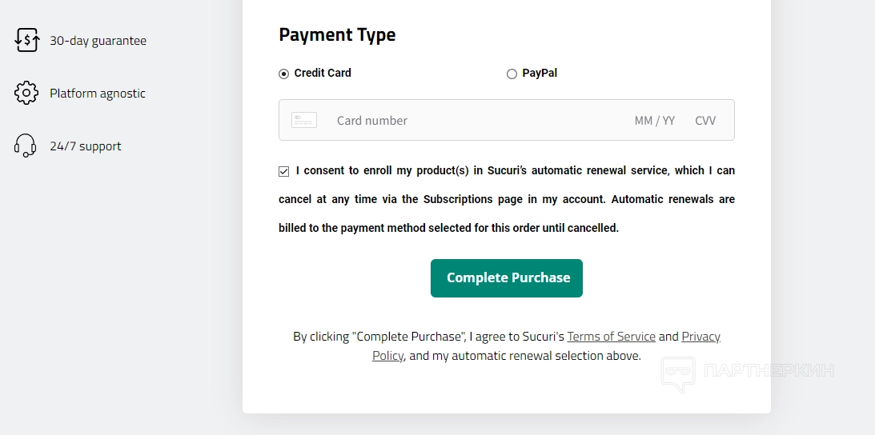Select the Credit Card radio button
The image size is (875, 435).
(283, 74)
